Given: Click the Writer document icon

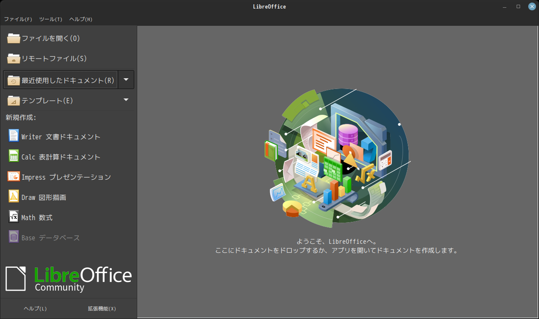Looking at the screenshot, I should coord(14,136).
